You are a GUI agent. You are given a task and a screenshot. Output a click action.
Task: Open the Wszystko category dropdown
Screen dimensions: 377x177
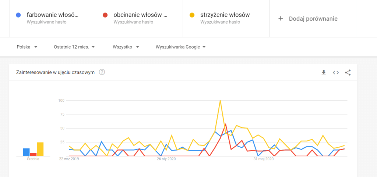click(126, 47)
